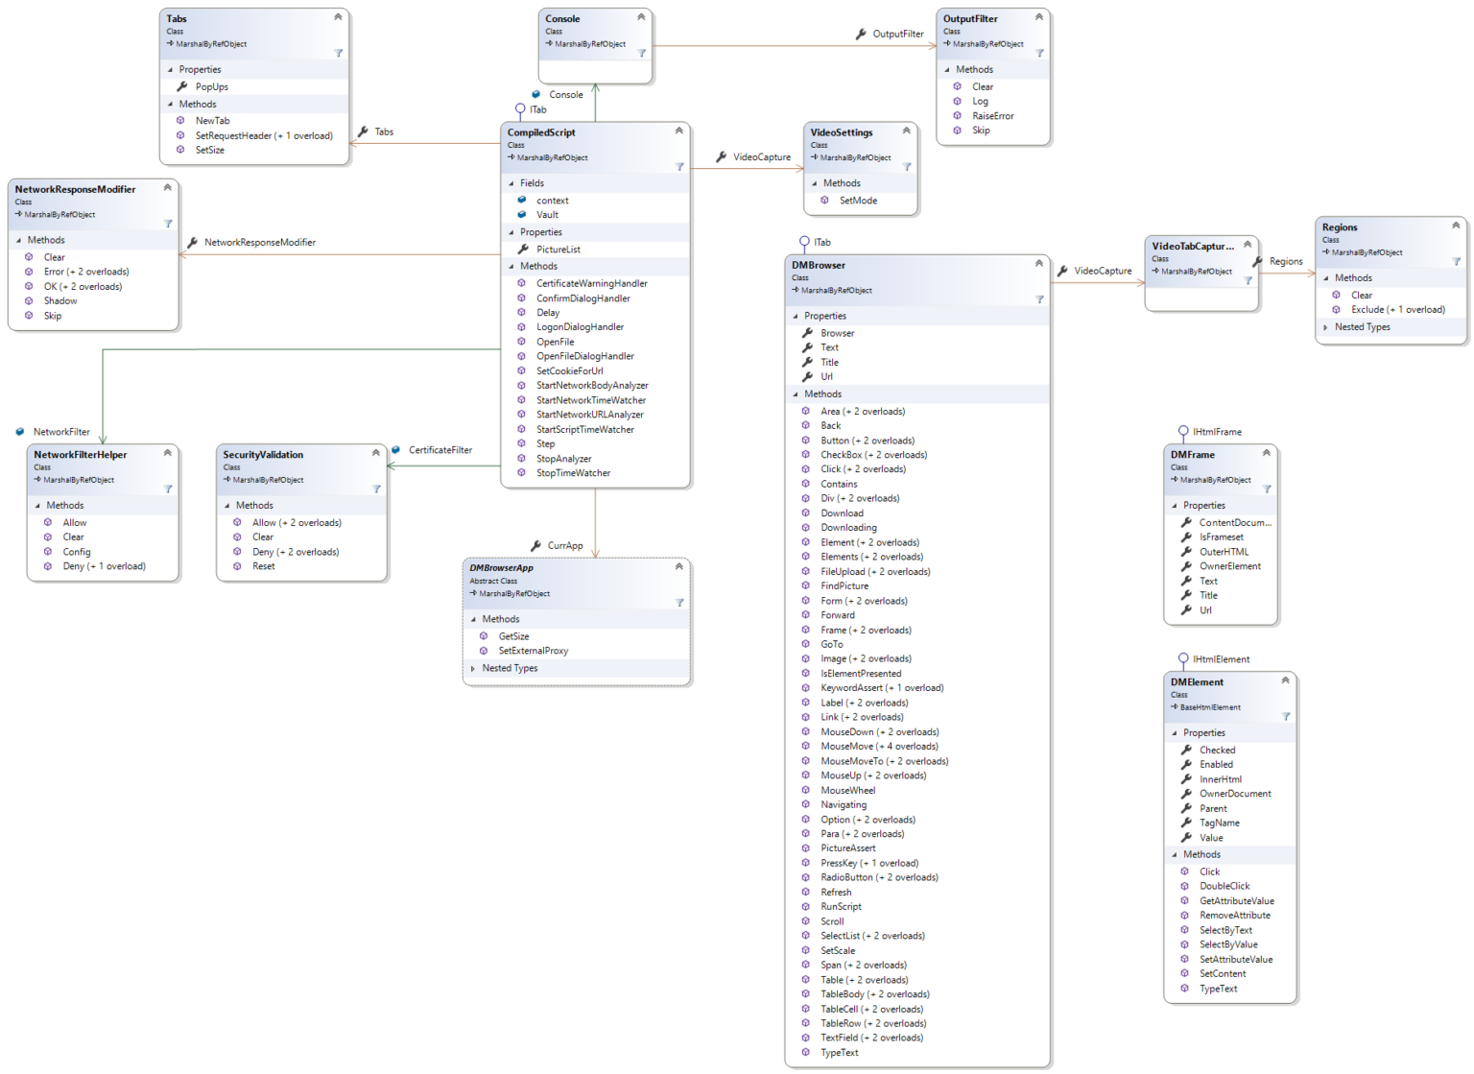Click the wrench icon beside the PopUps property
Image resolution: width=1474 pixels, height=1074 pixels.
tap(180, 86)
